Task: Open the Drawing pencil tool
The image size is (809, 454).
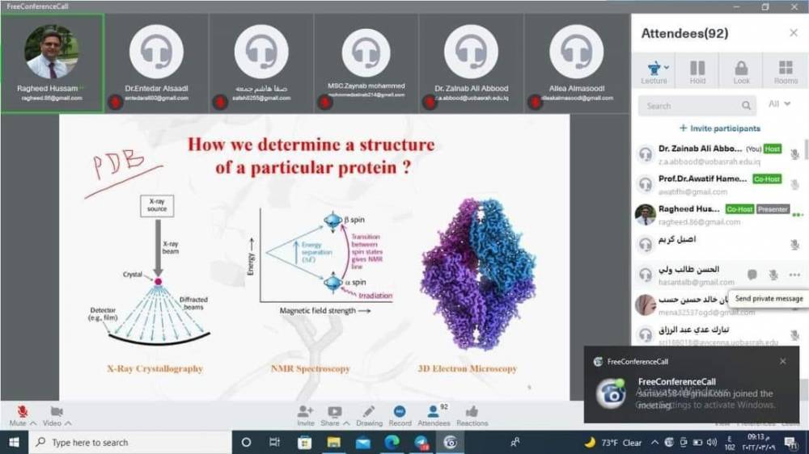Action: pos(369,412)
